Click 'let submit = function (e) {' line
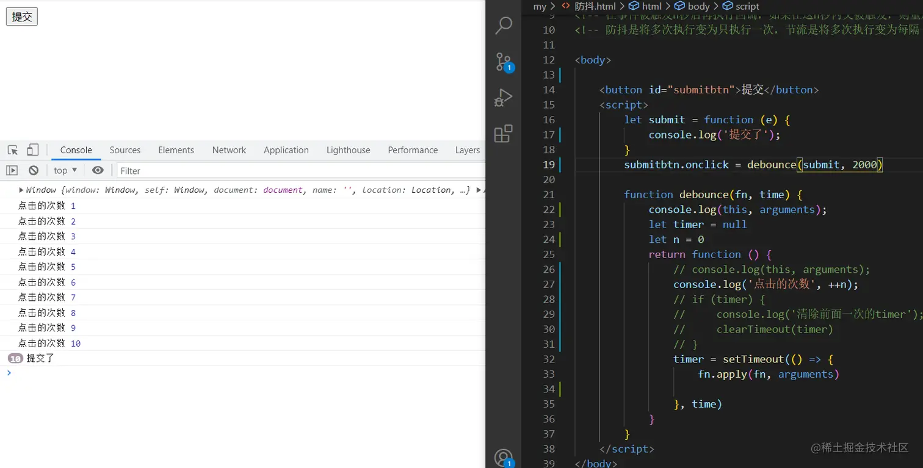 coord(707,120)
